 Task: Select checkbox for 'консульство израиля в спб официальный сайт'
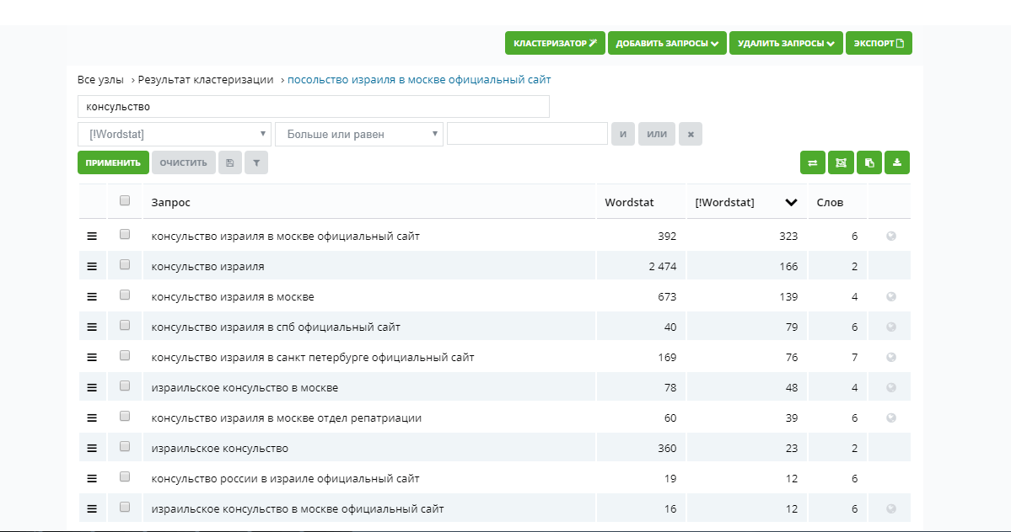[125, 326]
